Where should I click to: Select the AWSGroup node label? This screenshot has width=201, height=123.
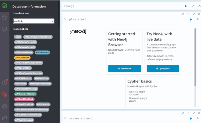21,83
